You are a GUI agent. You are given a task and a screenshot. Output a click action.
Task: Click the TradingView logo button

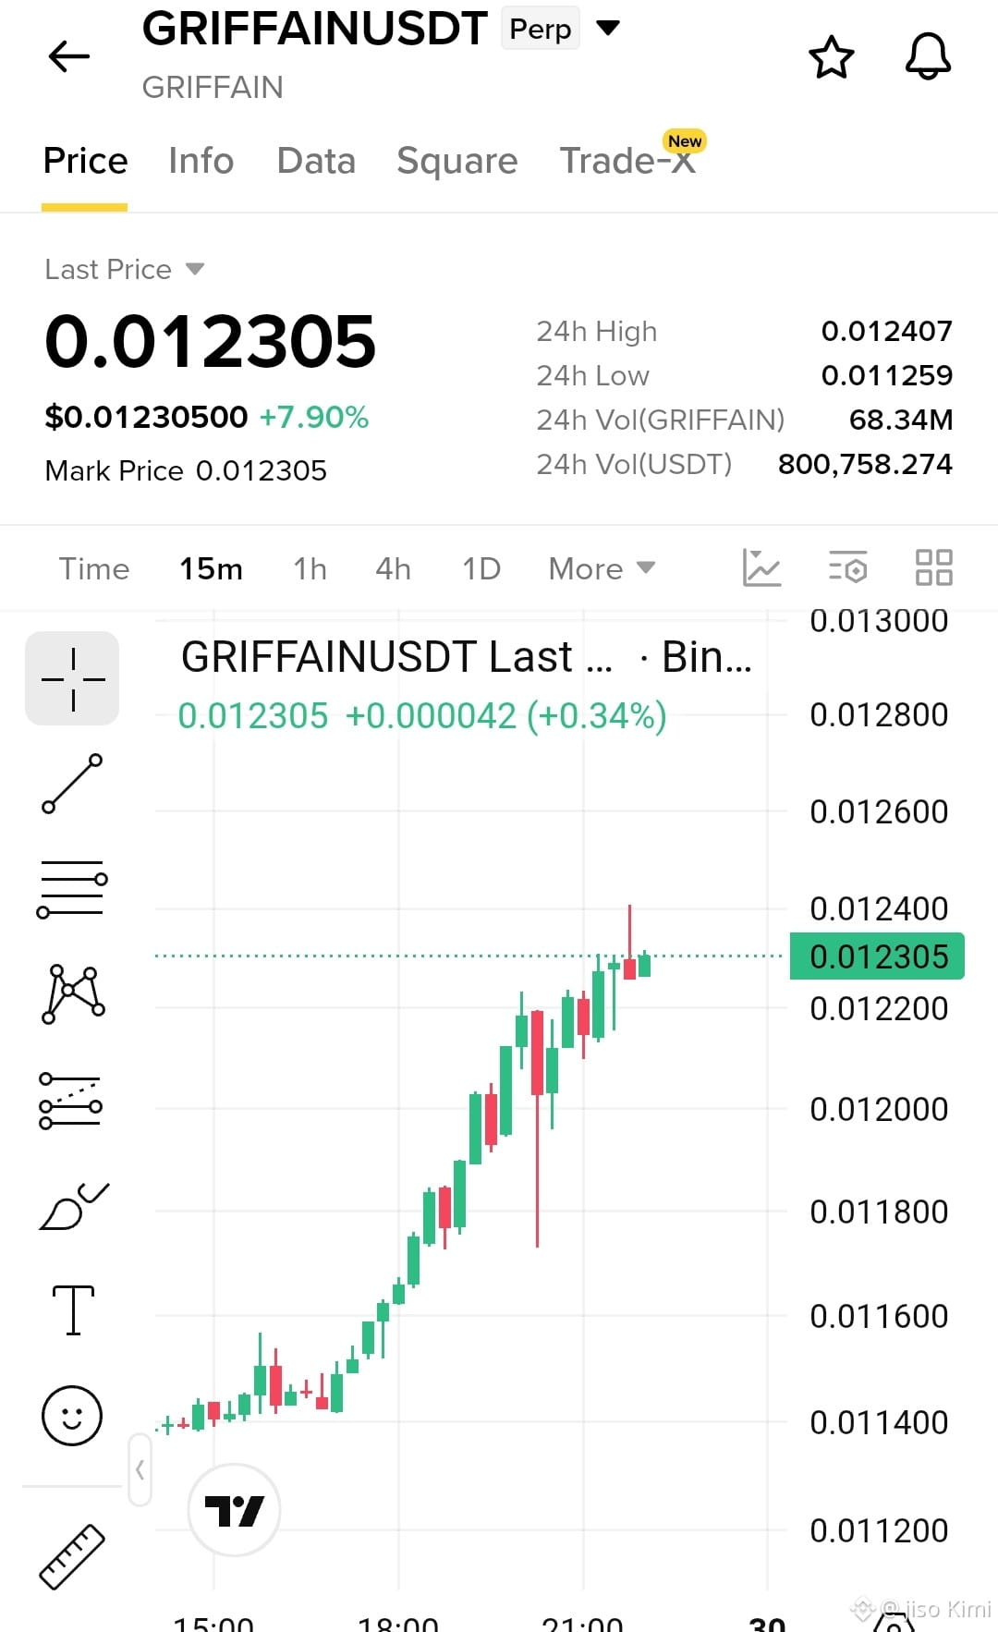coord(234,1510)
